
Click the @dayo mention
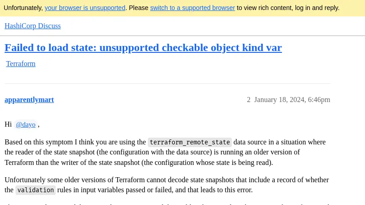[x=26, y=124]
